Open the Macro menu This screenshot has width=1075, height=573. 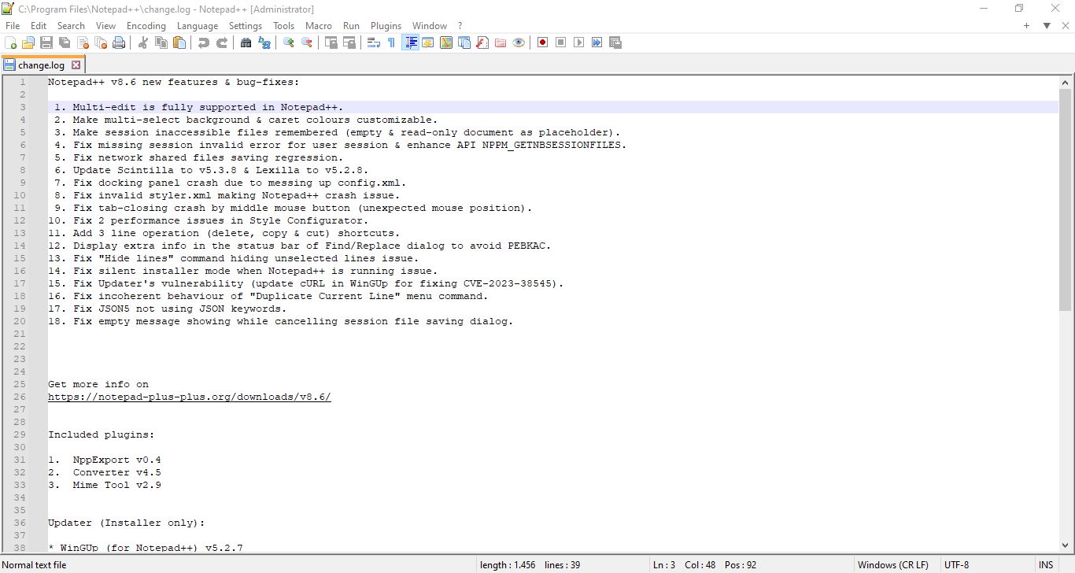(319, 26)
